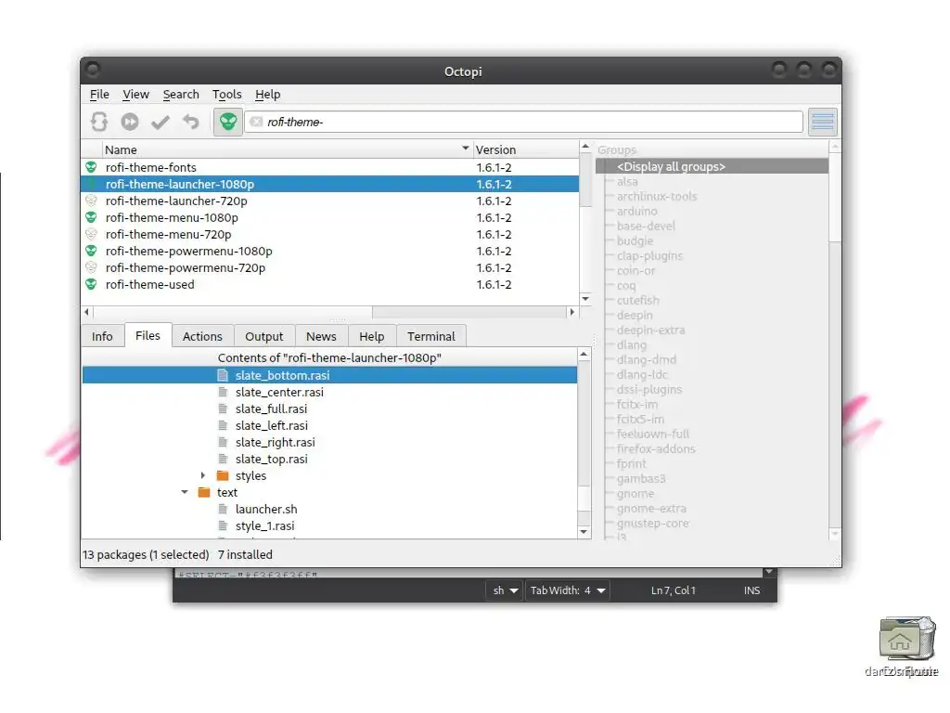
Task: Click file icon of slate_bottom.rasi
Action: (x=223, y=375)
